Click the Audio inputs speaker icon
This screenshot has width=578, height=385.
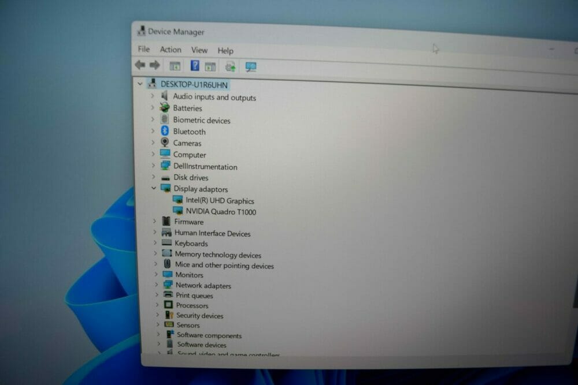[x=164, y=96]
